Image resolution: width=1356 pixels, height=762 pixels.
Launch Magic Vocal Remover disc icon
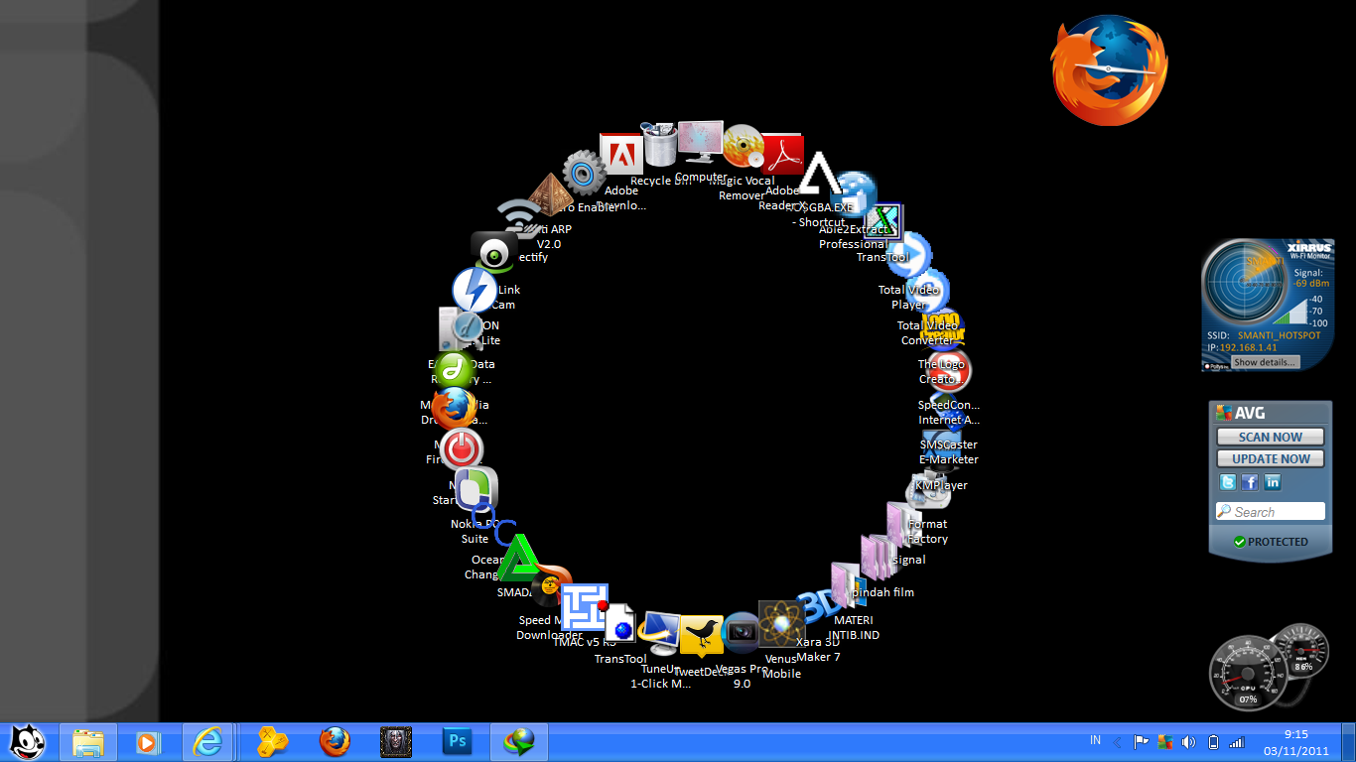[x=743, y=147]
